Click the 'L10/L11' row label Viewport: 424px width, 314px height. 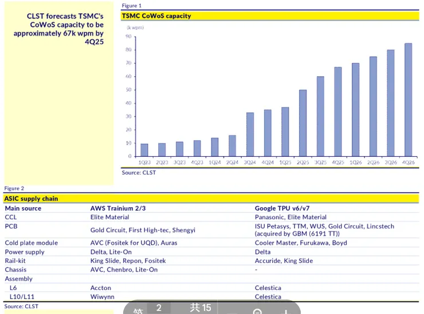[x=22, y=297]
